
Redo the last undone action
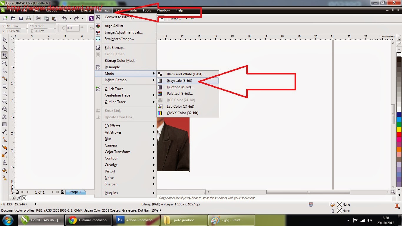point(77,18)
